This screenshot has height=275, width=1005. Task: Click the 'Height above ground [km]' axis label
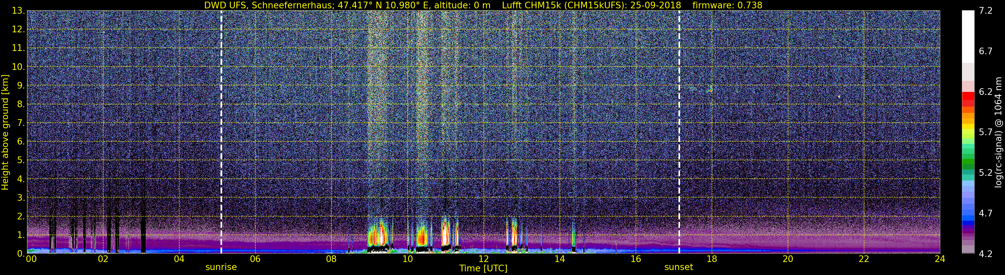tap(5, 132)
